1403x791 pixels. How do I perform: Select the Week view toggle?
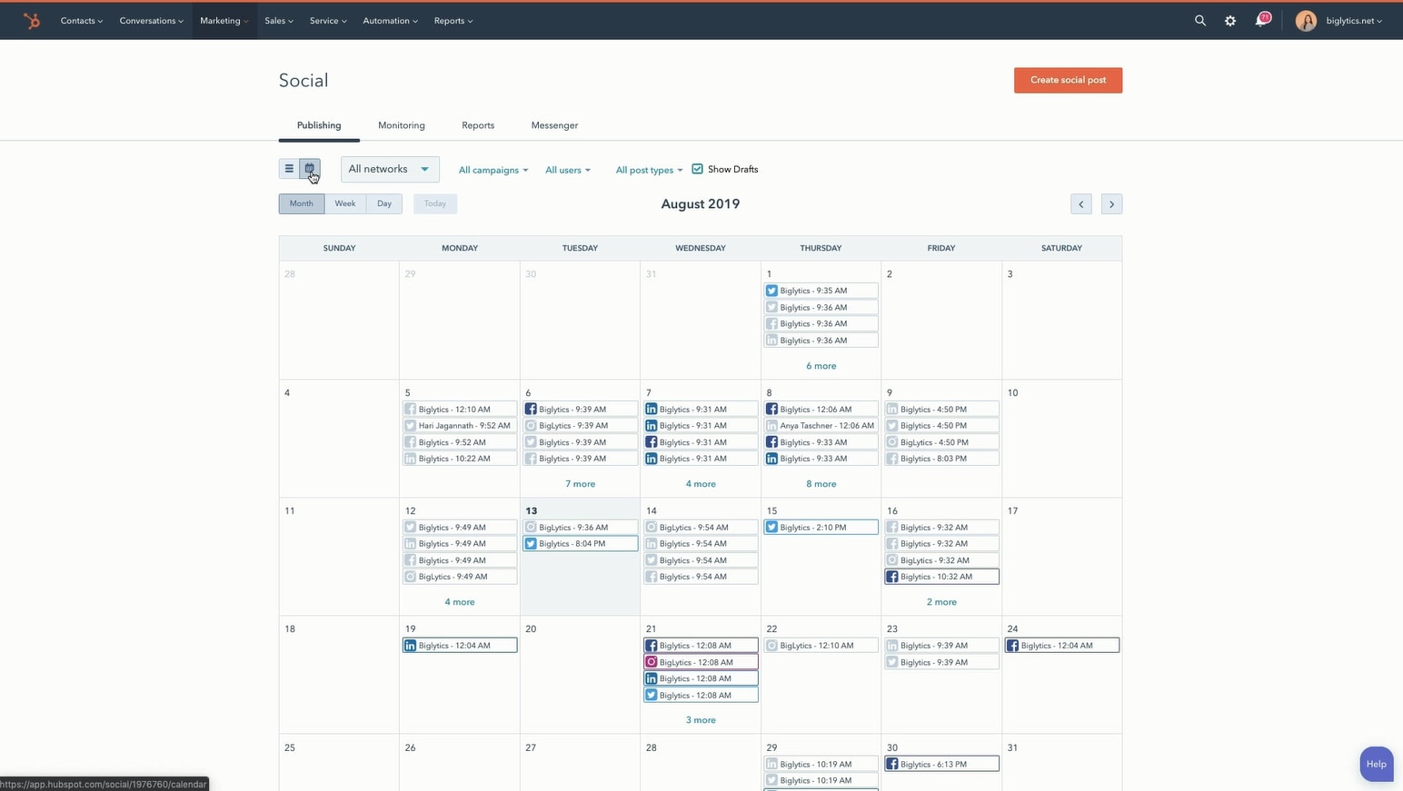point(345,203)
